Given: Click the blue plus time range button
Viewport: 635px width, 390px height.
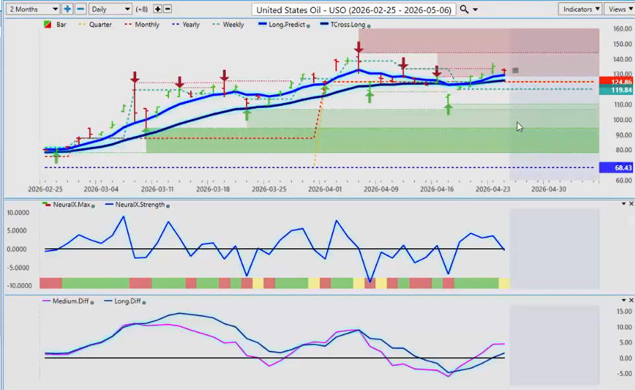Looking at the screenshot, I should click(x=67, y=9).
